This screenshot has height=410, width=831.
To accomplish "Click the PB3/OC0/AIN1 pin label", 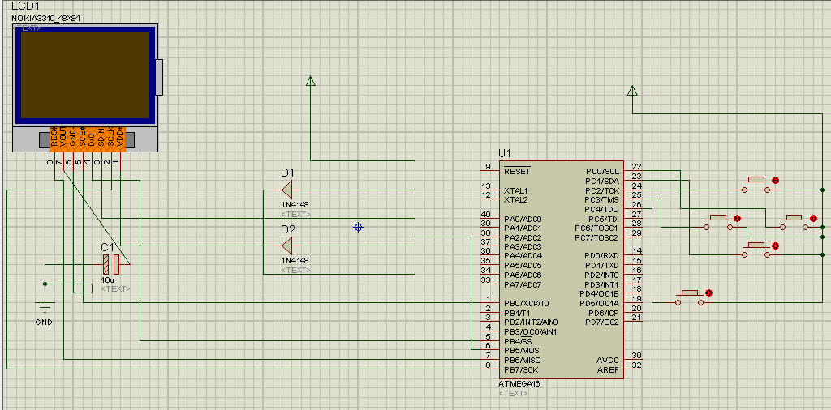I will click(x=530, y=331).
